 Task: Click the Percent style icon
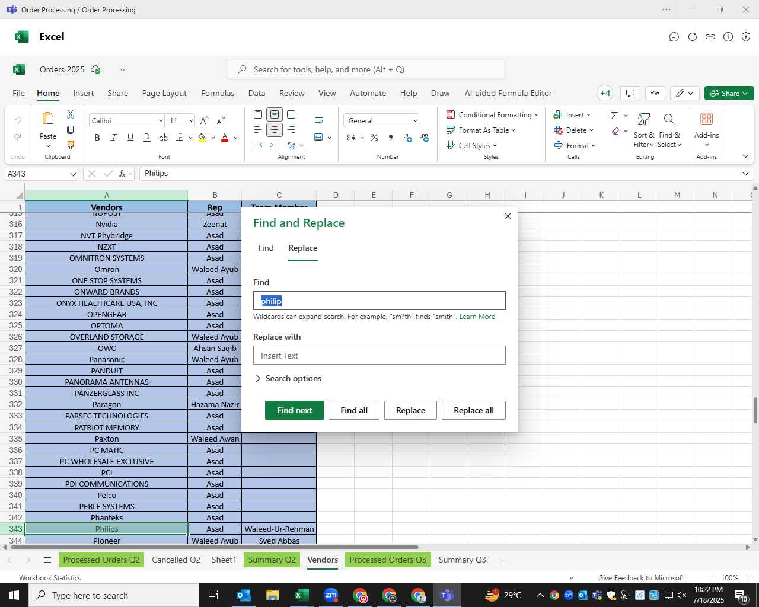pyautogui.click(x=374, y=138)
